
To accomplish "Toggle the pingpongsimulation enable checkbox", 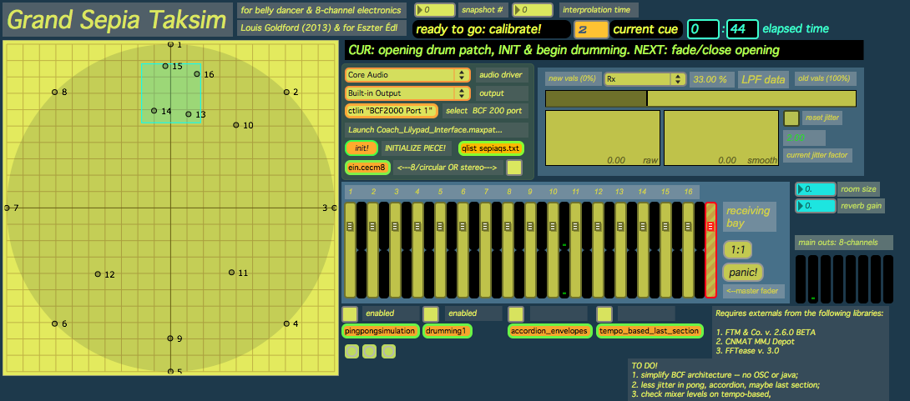I will click(351, 313).
